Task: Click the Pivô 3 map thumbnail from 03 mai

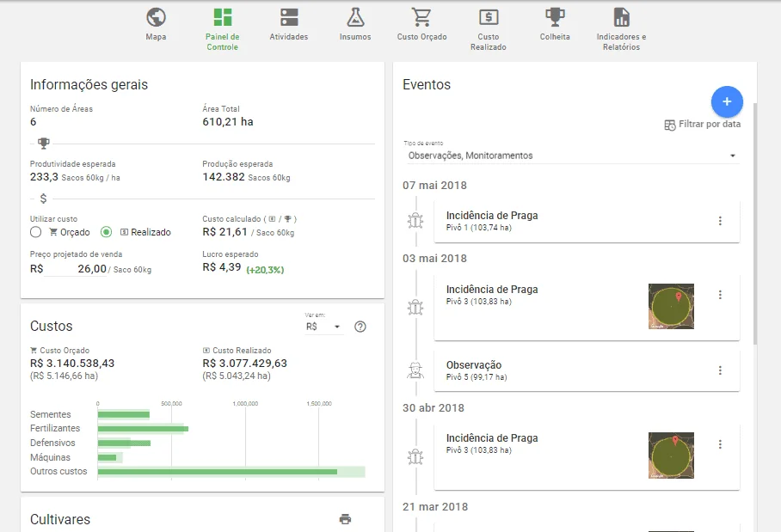Action: click(671, 306)
